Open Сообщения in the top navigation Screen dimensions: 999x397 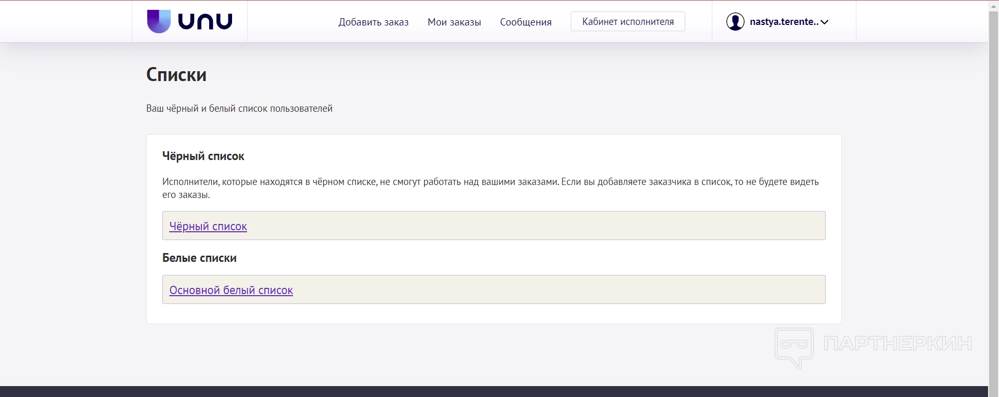click(x=526, y=22)
